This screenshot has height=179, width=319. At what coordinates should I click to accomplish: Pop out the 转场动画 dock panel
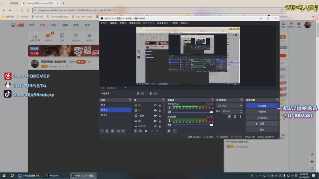(242, 100)
